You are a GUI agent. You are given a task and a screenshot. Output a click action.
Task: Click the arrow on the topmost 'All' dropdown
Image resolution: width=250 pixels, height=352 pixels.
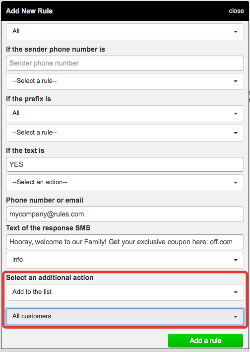tap(236, 32)
